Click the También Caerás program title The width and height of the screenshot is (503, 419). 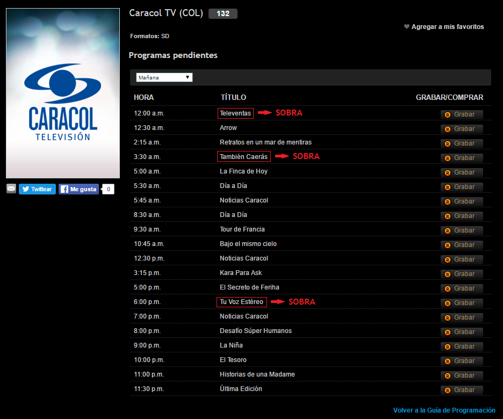tap(243, 157)
